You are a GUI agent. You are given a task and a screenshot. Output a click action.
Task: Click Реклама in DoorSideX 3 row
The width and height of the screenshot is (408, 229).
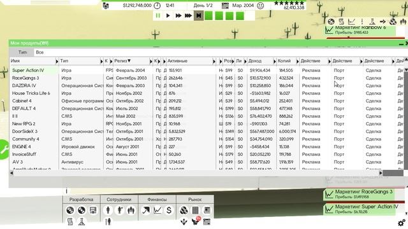pyautogui.click(x=311, y=132)
